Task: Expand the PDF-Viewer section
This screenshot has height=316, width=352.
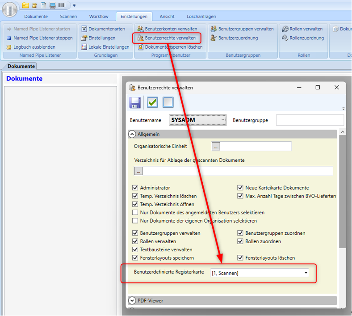Action: (x=132, y=301)
